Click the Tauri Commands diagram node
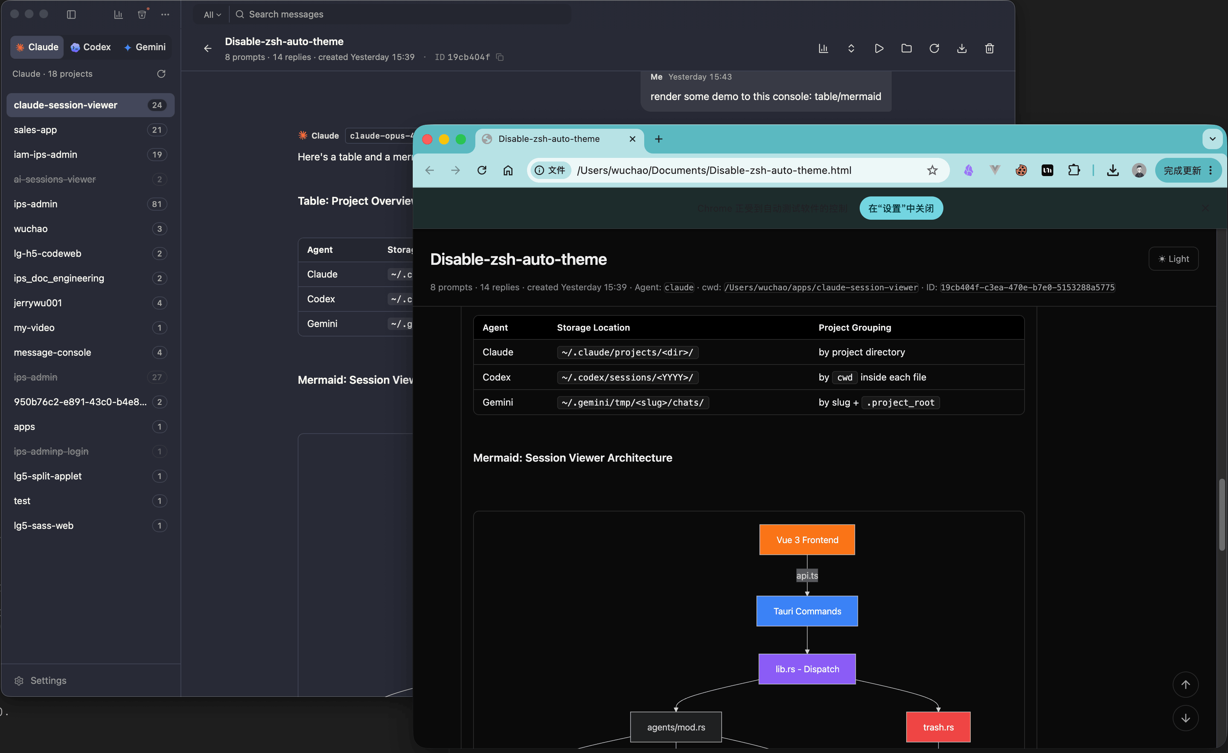Screen dimensions: 1228x753 807,611
